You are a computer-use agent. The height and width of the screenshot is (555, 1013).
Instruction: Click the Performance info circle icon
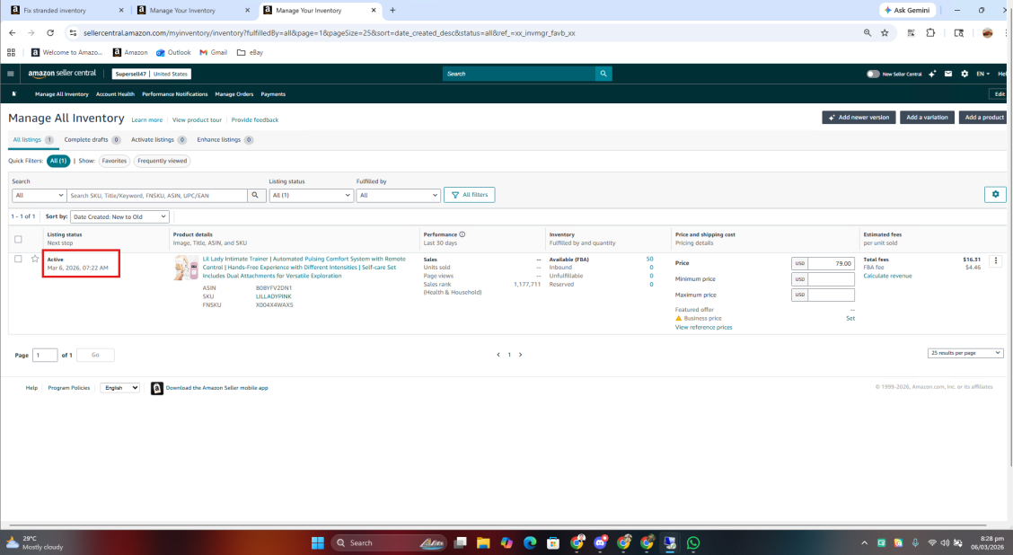point(462,234)
